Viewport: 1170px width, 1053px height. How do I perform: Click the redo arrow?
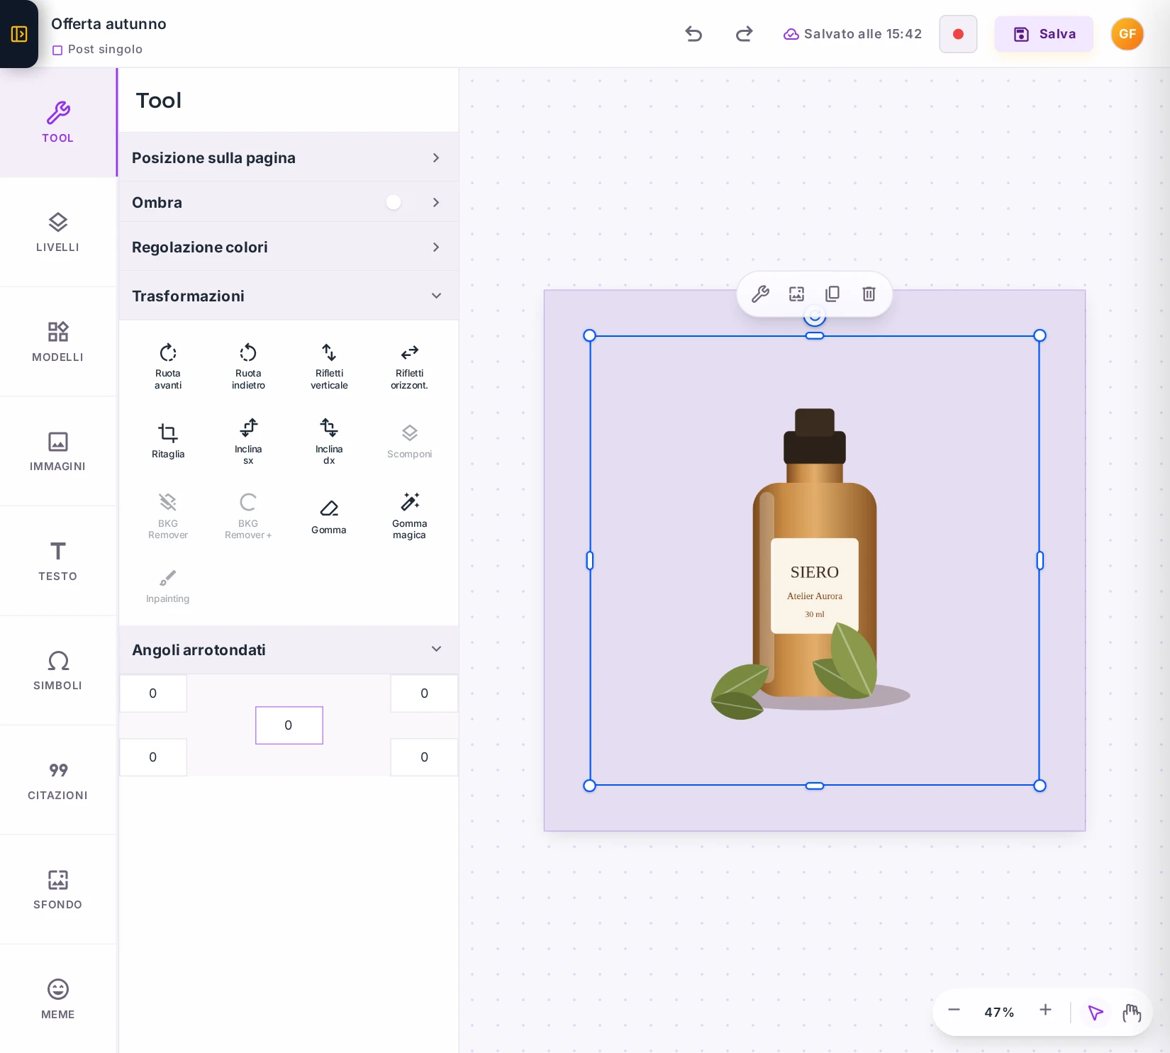coord(744,34)
